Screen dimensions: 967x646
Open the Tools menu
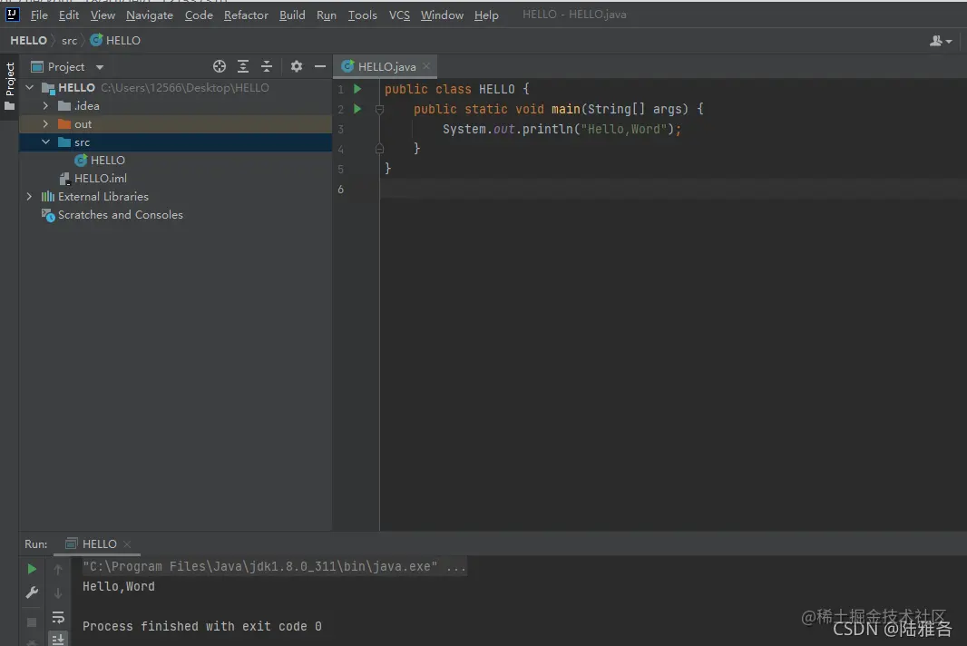[x=362, y=15]
